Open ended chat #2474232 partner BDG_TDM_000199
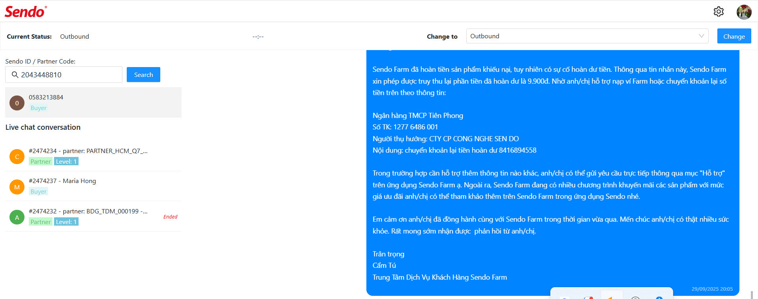Viewport: 758px width, 299px height. click(93, 217)
